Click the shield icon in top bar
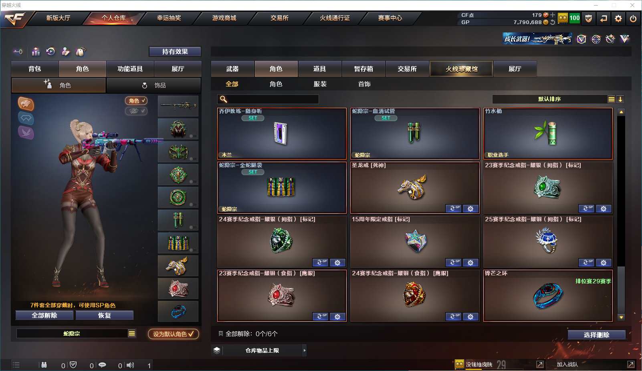Screen dimensions: 642x371 coord(588,18)
